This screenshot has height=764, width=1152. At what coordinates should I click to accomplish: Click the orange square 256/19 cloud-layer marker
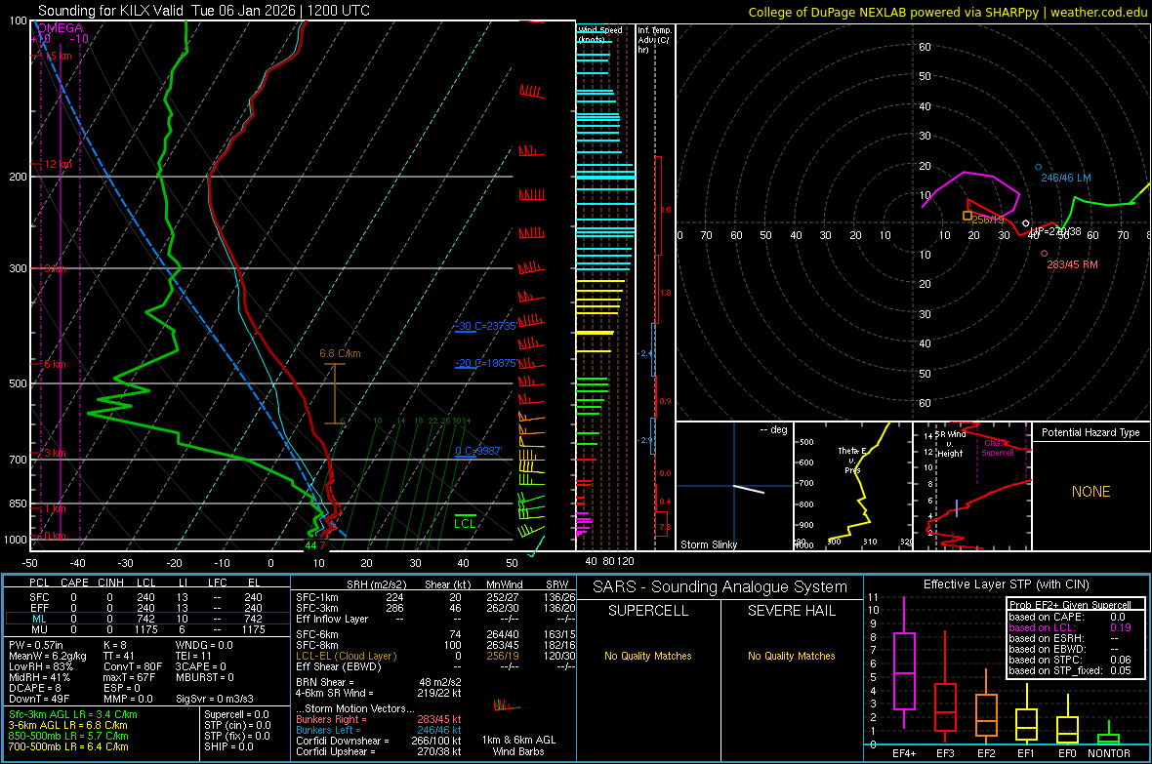(x=967, y=216)
